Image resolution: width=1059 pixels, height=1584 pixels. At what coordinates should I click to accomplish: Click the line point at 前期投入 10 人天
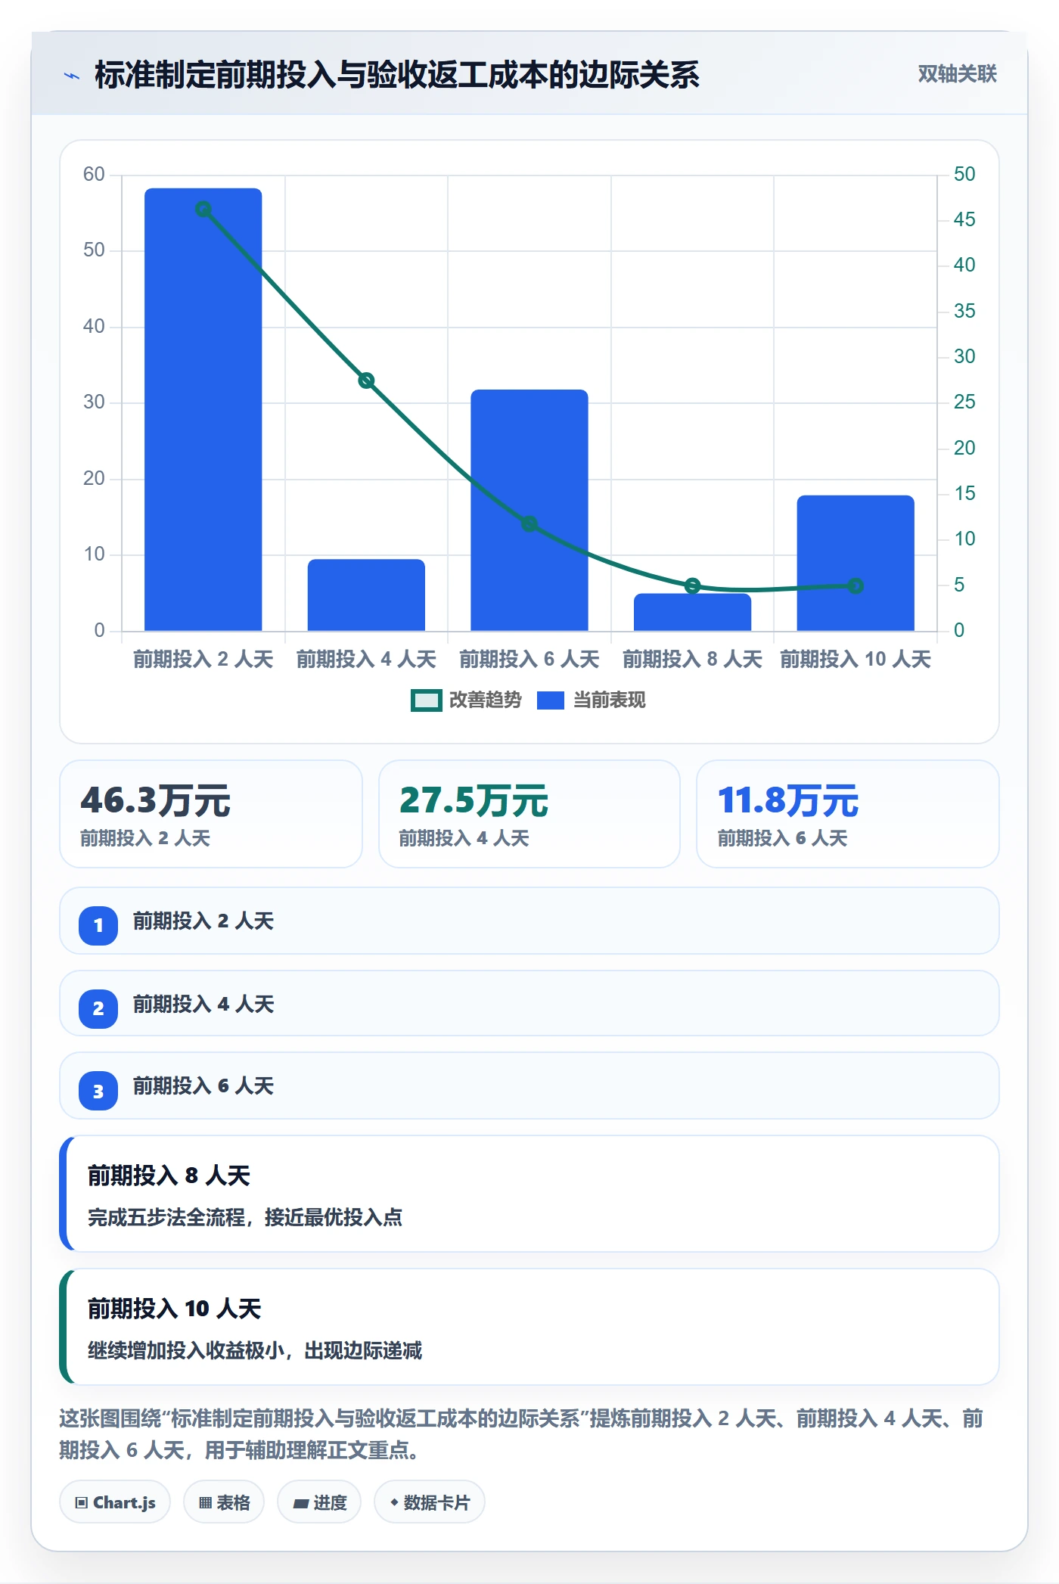[x=856, y=585]
